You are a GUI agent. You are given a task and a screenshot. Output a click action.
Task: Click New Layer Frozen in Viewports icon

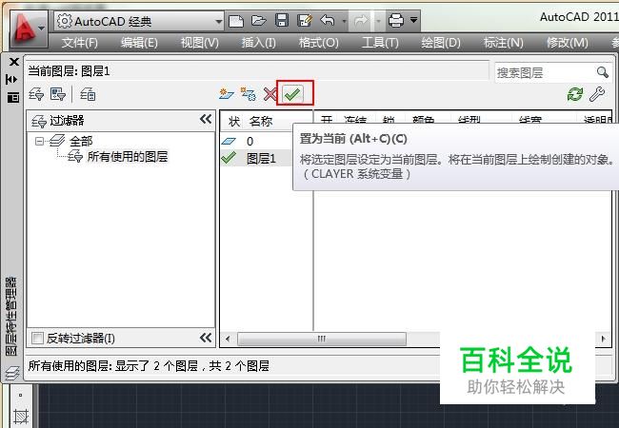249,94
